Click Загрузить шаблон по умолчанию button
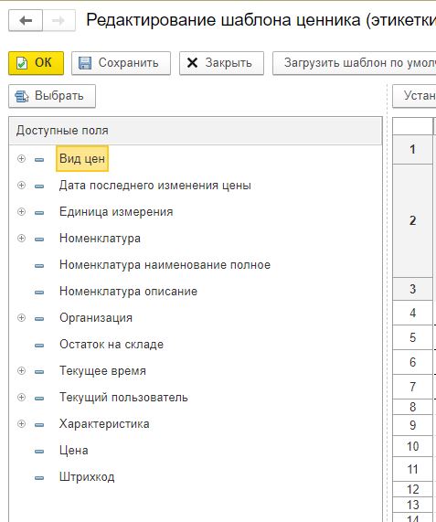The image size is (436, 522). click(x=355, y=63)
